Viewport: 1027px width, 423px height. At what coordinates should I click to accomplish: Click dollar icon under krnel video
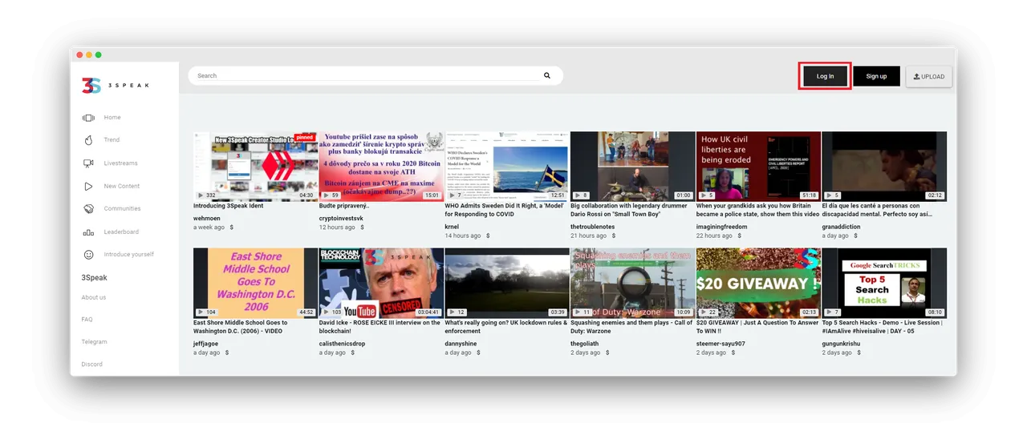coord(488,236)
